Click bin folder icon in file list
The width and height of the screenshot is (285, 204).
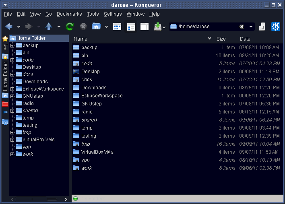76,56
